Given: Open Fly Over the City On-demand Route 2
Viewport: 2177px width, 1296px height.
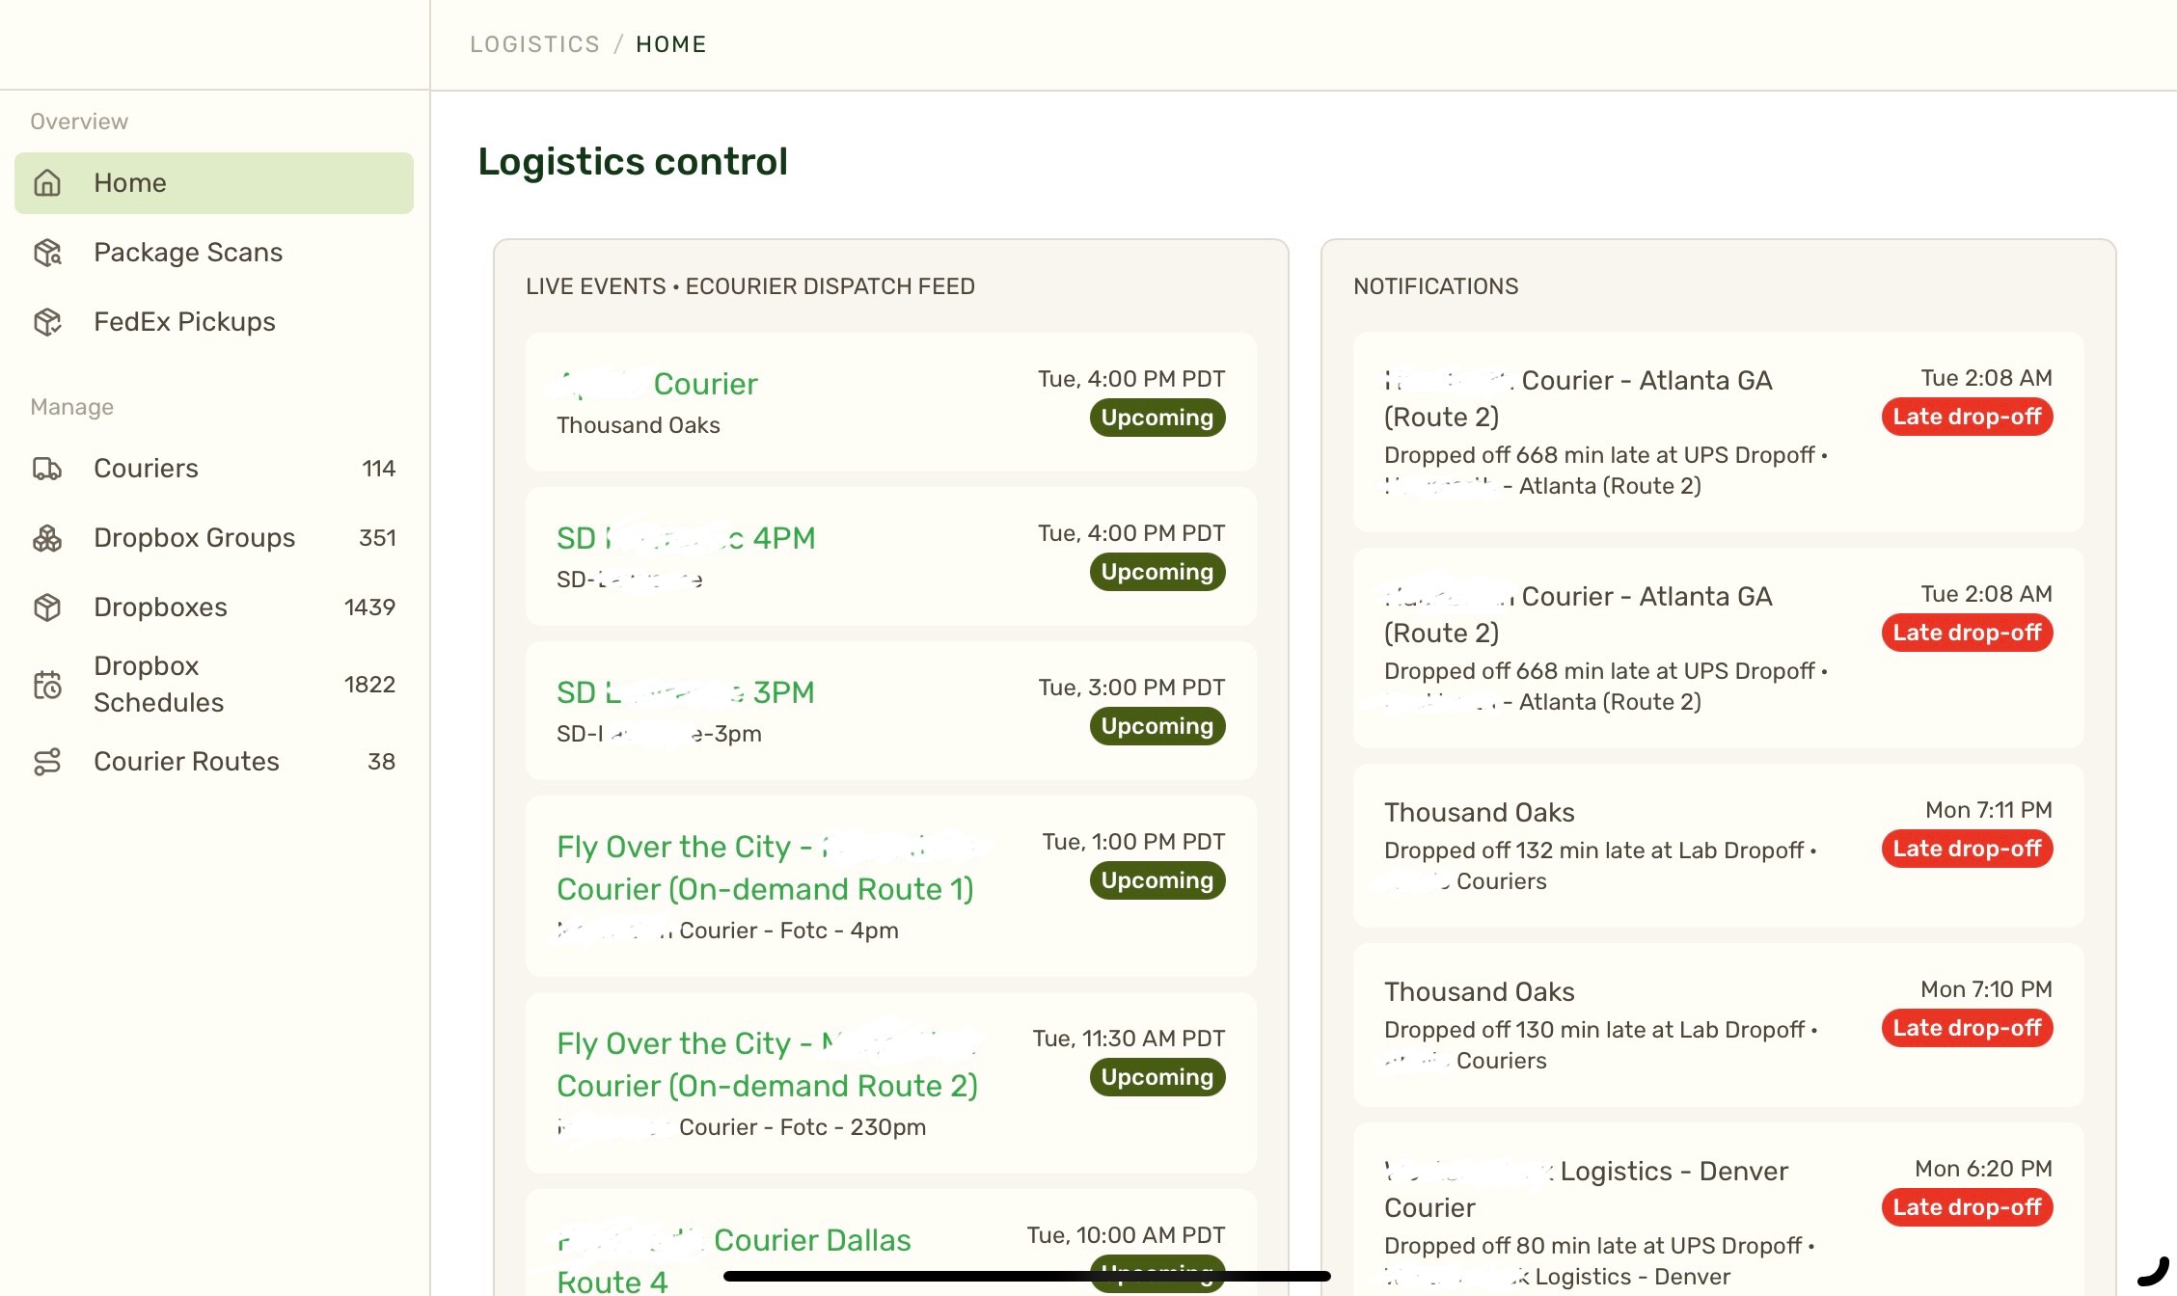Looking at the screenshot, I should (x=890, y=1083).
